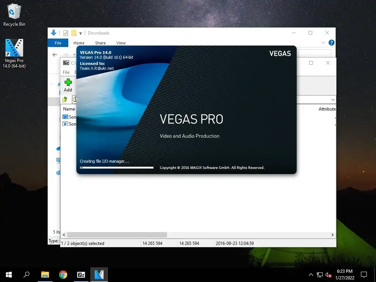Go back using Explorer's back arrow
Image resolution: width=376 pixels, height=282 pixels.
pos(55,55)
